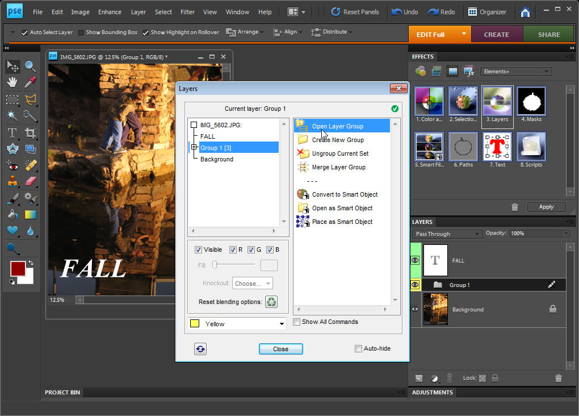Viewport: 579px width, 416px height.
Task: Switch to the CREATE tab
Action: 496,35
